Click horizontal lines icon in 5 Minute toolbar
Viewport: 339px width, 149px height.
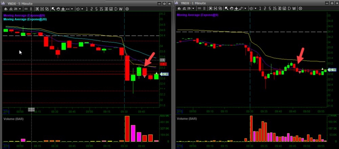coord(26,8)
